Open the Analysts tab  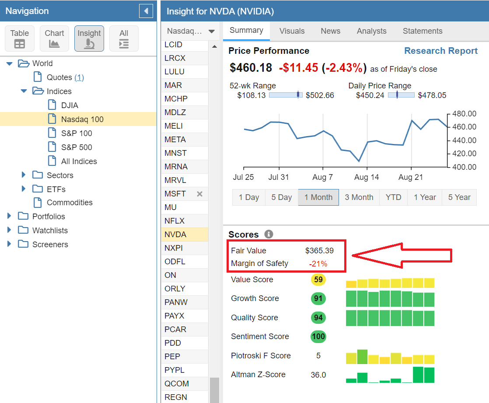371,31
